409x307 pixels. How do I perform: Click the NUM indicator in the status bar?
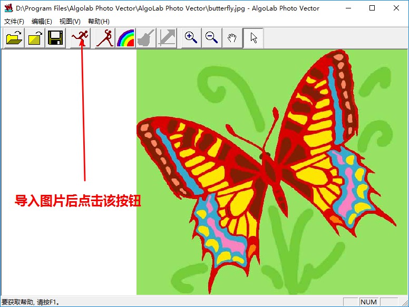368,302
